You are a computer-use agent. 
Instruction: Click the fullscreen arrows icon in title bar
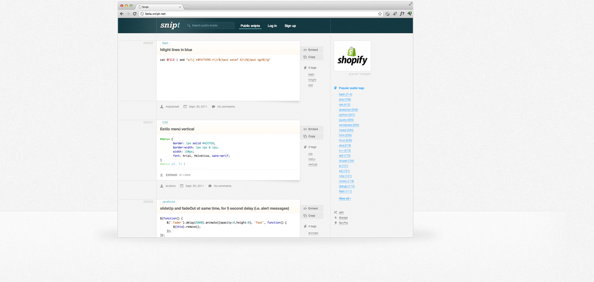[x=410, y=4]
